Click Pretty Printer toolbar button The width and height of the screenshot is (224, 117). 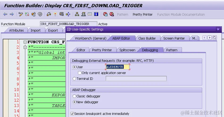coord(143,15)
